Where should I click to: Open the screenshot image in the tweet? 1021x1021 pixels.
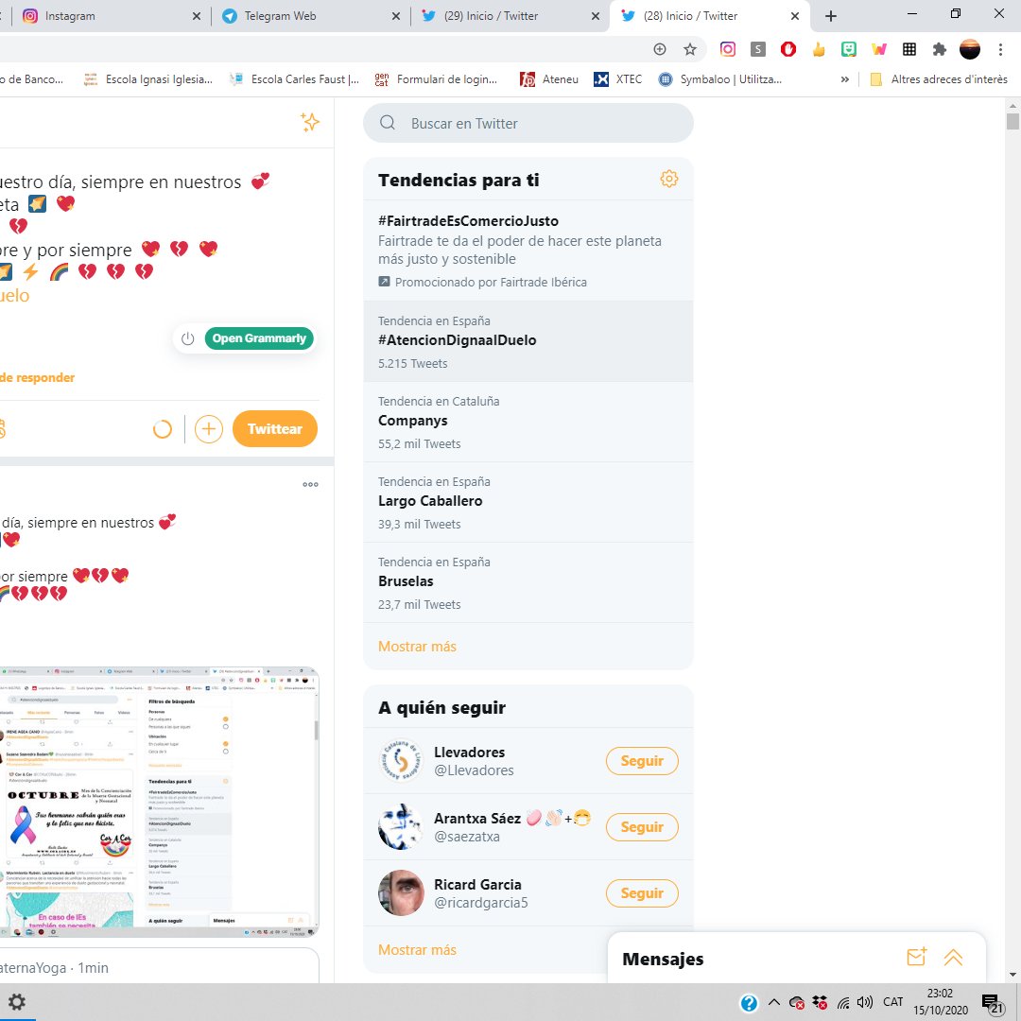(159, 803)
